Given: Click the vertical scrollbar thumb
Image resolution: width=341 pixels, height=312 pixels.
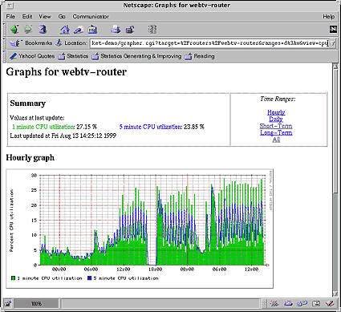Looking at the screenshot, I should [335, 132].
